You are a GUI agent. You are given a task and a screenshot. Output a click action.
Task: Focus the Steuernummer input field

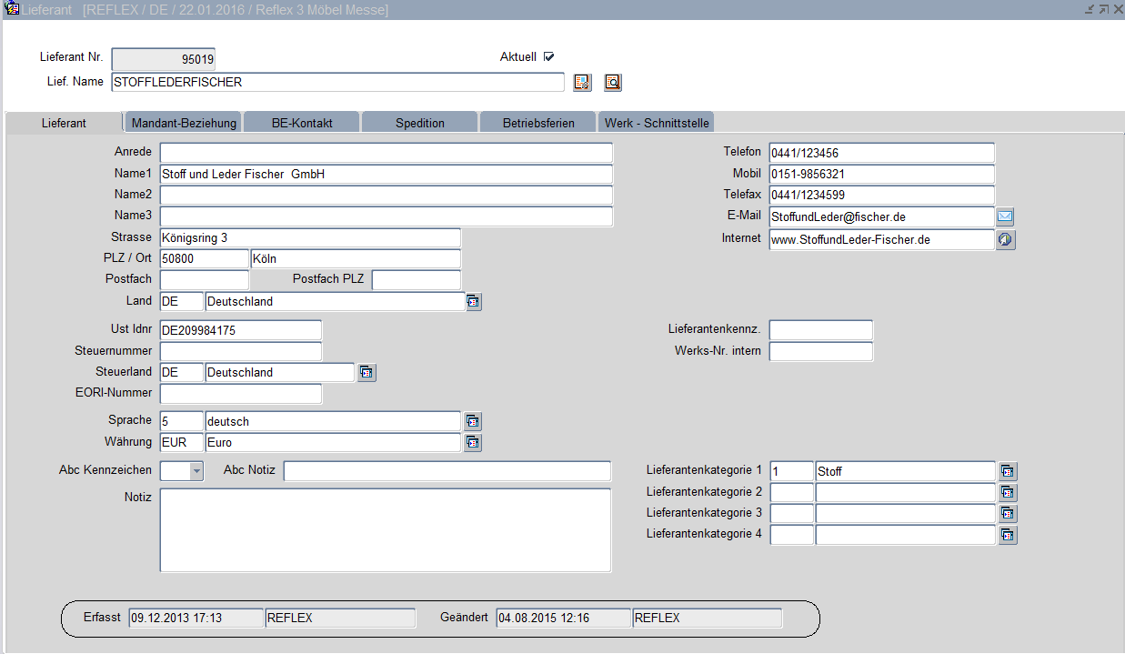[x=241, y=351]
